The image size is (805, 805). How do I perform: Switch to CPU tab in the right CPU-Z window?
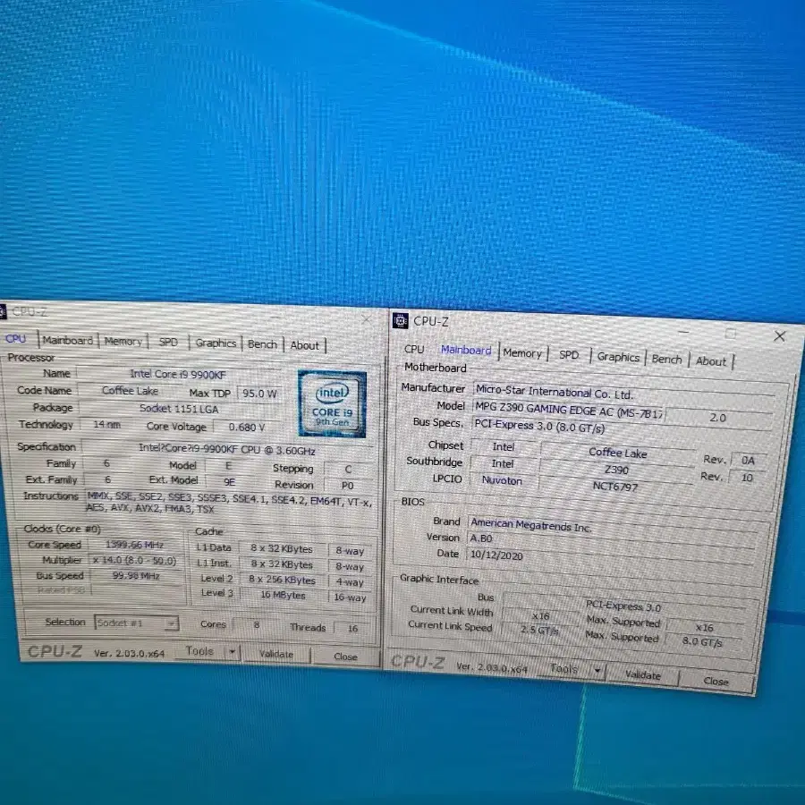[414, 349]
